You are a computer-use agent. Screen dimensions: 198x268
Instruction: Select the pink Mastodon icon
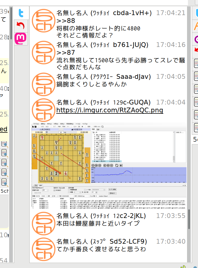pos(21,39)
